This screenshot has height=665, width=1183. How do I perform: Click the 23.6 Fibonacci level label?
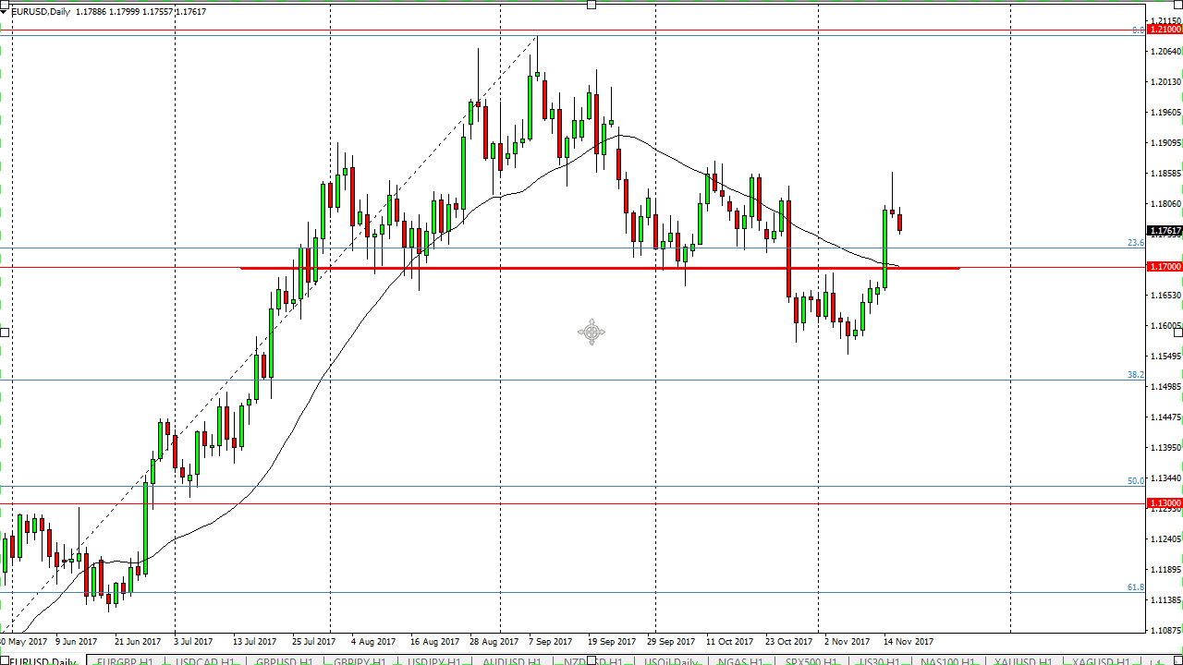[1136, 243]
